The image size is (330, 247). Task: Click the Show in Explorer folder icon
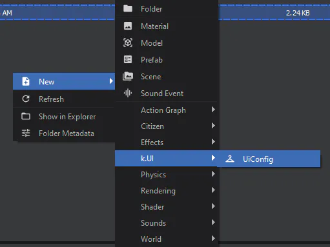[x=26, y=116]
